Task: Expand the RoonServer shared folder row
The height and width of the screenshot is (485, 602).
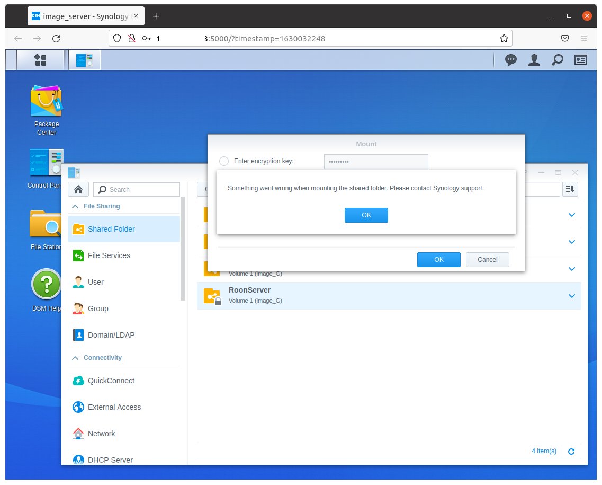Action: pos(571,296)
